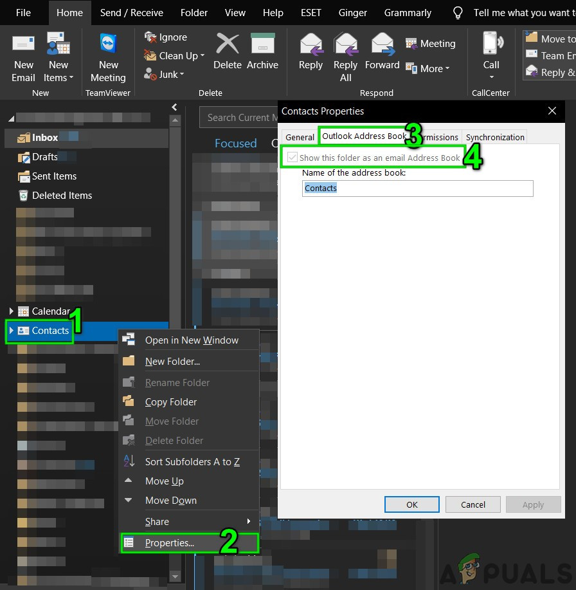This screenshot has height=590, width=576.
Task: Reply to the selected email
Action: pos(310,51)
